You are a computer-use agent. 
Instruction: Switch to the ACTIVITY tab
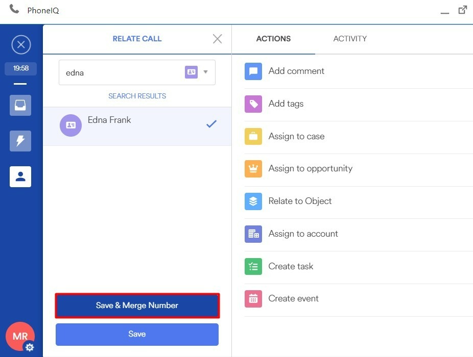350,39
